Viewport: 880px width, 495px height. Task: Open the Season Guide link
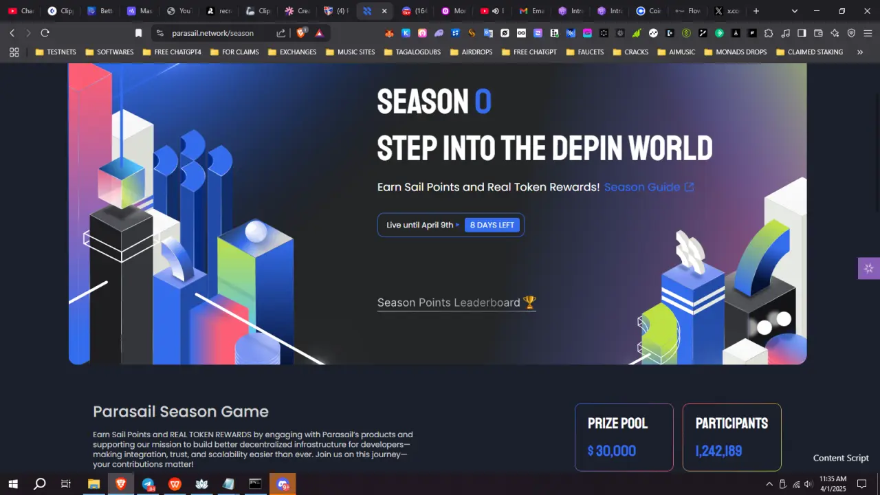tap(649, 187)
